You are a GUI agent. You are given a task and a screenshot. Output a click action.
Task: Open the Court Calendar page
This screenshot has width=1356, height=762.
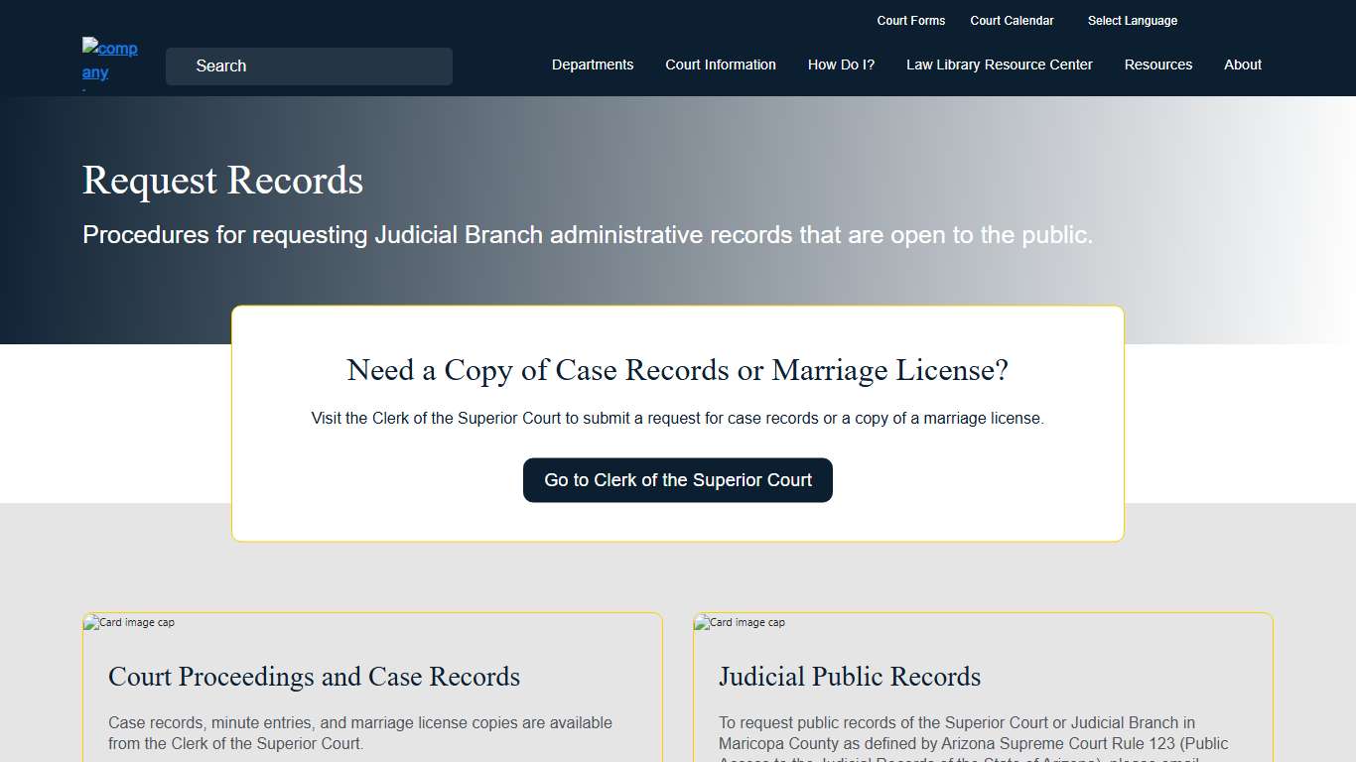[1012, 20]
